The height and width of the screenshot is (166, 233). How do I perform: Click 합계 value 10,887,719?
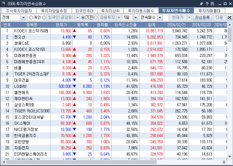[154, 31]
